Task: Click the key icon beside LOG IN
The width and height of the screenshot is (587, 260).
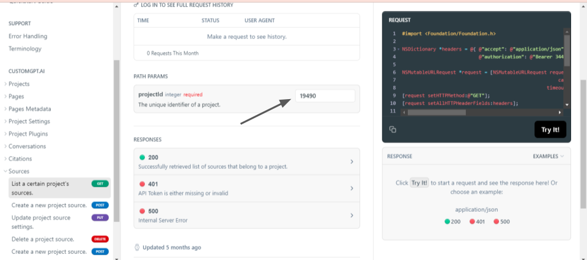Action: click(x=136, y=6)
